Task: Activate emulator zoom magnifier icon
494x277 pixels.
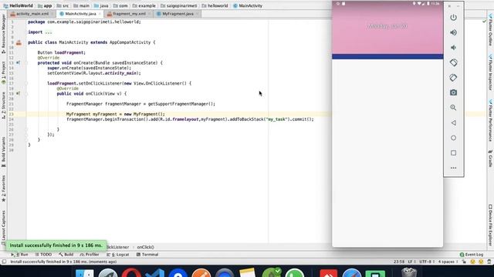Action: 453,108
